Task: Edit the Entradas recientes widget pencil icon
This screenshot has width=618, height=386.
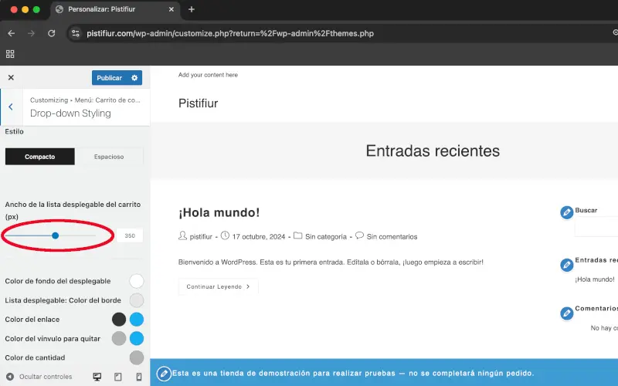Action: coord(566,265)
